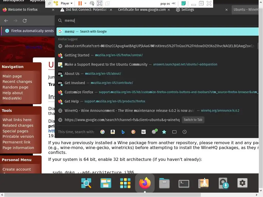The image size is (263, 197).
Task: Search history with clock icon
Action: tap(184, 132)
